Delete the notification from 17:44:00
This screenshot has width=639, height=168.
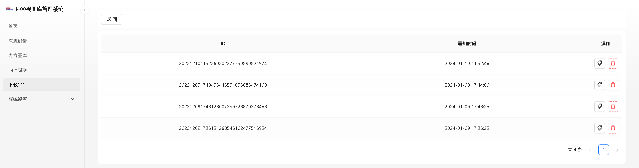click(613, 85)
